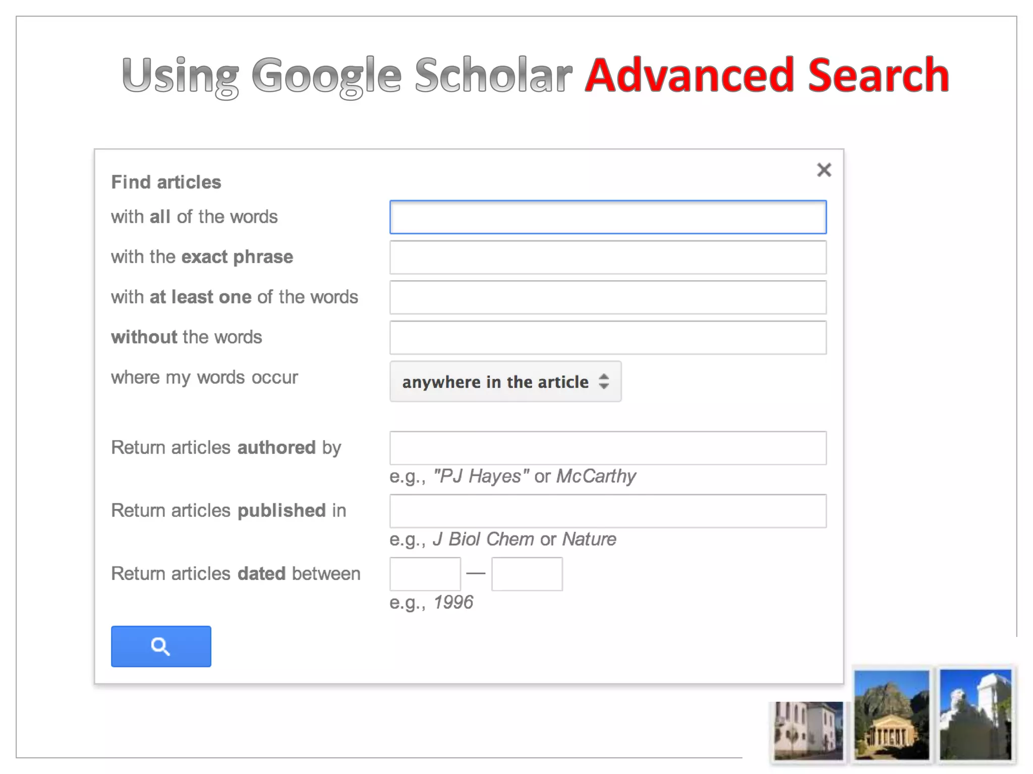
Task: Click the 'without the words' input box
Action: pos(607,338)
